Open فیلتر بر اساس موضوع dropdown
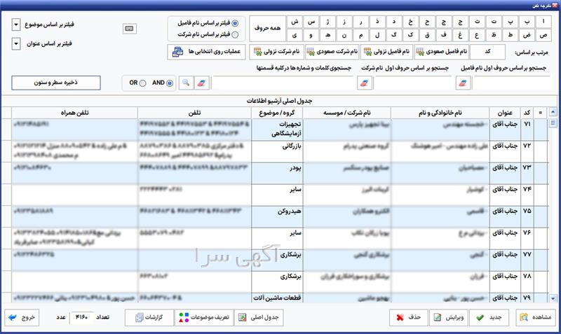Screen dimensions: 561x334 point(15,25)
